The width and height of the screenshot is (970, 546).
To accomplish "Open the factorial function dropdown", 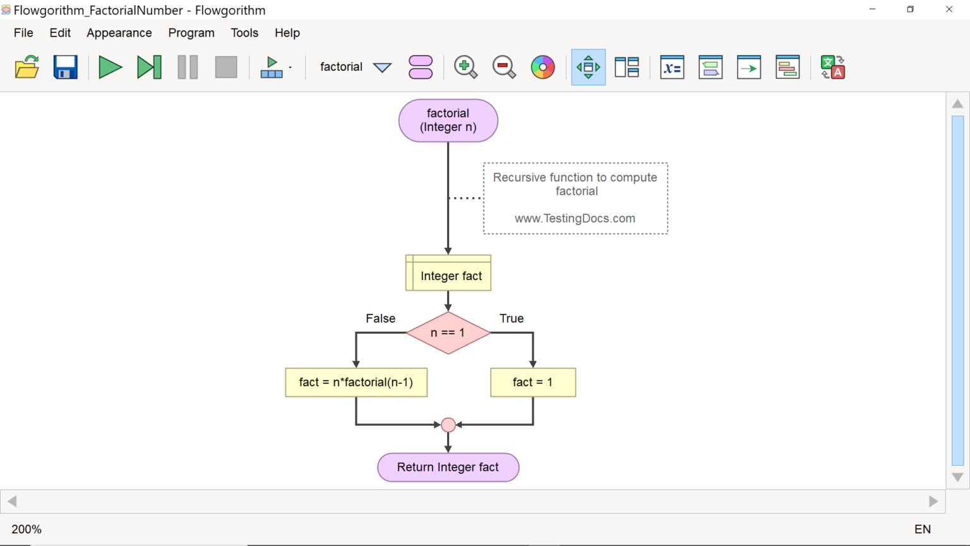I will (x=382, y=66).
